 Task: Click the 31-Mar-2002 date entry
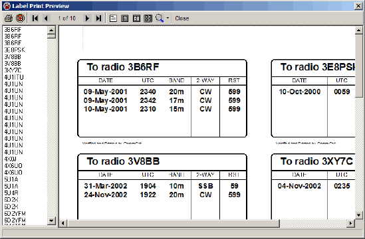106,186
